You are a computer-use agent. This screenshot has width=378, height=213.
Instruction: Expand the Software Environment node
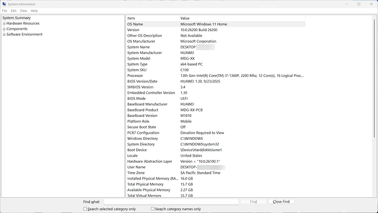pyautogui.click(x=4, y=34)
